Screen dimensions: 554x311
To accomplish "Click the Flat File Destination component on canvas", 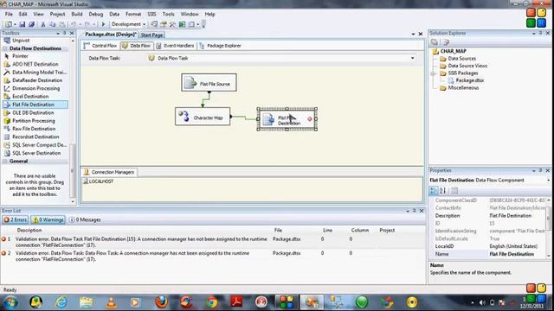I will [x=287, y=119].
